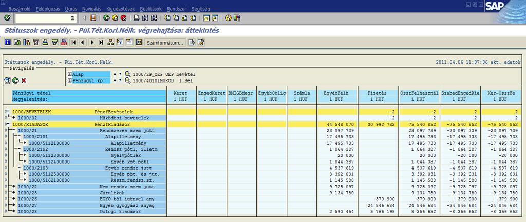
Task: Open the Rendszer menu
Action: point(177,9)
